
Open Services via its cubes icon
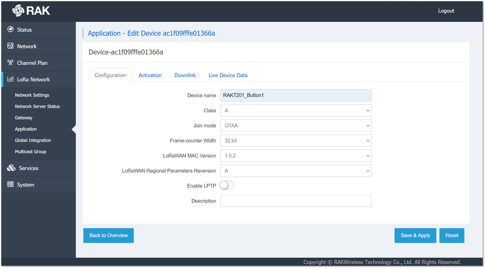click(x=11, y=168)
